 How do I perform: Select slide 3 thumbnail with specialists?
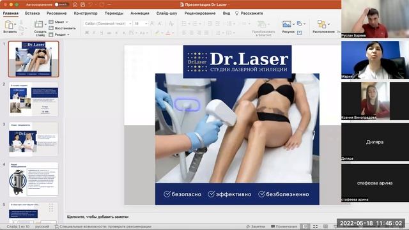click(34, 139)
